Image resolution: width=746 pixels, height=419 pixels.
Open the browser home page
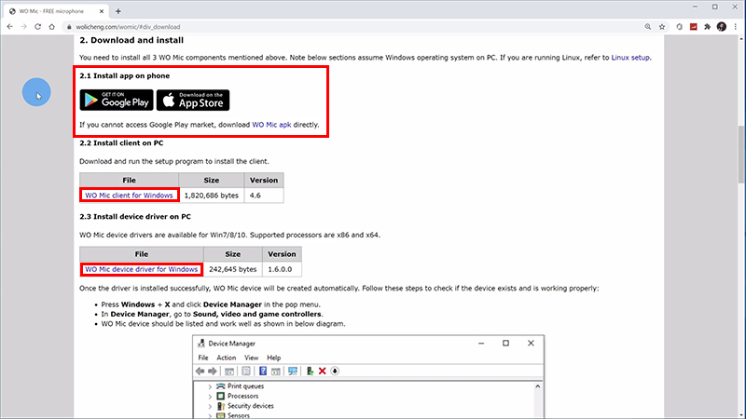(52, 27)
